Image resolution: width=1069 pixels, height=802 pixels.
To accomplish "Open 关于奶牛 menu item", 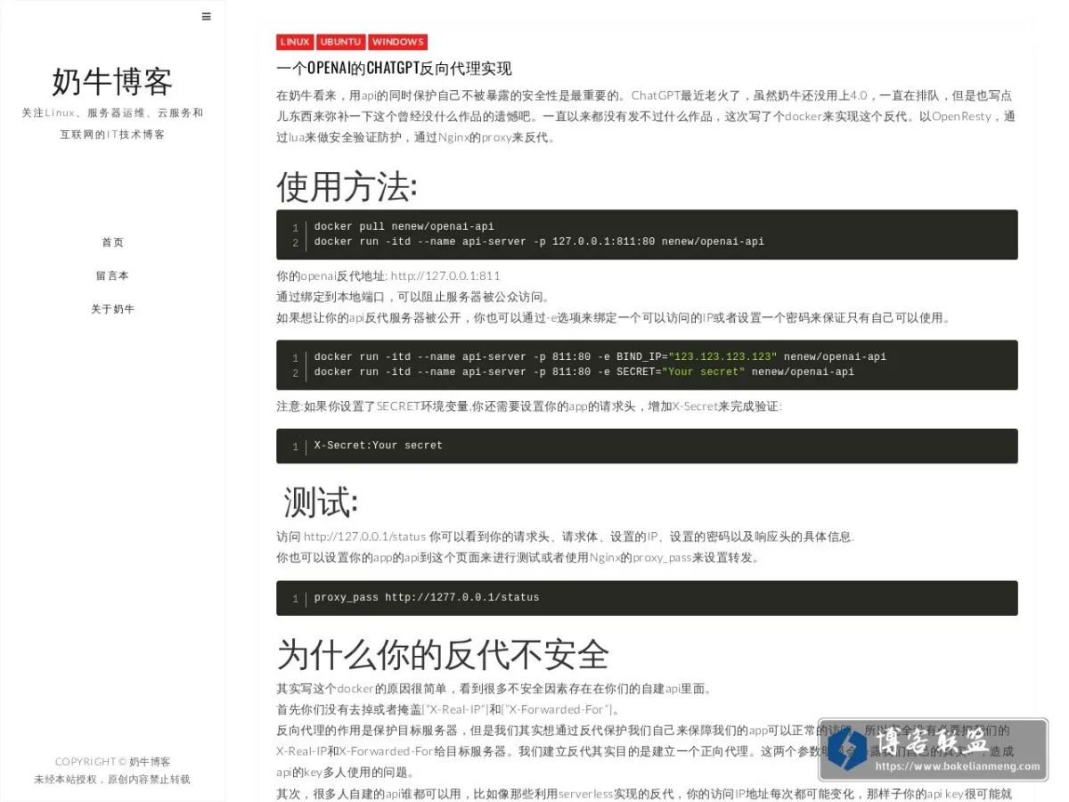I will pyautogui.click(x=113, y=309).
